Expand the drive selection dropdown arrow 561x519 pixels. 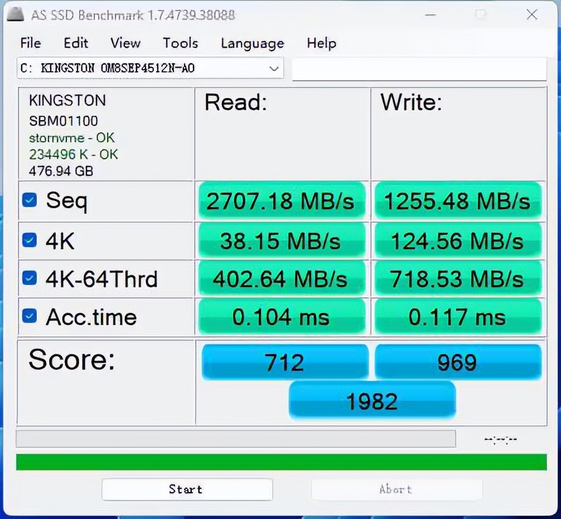(274, 68)
